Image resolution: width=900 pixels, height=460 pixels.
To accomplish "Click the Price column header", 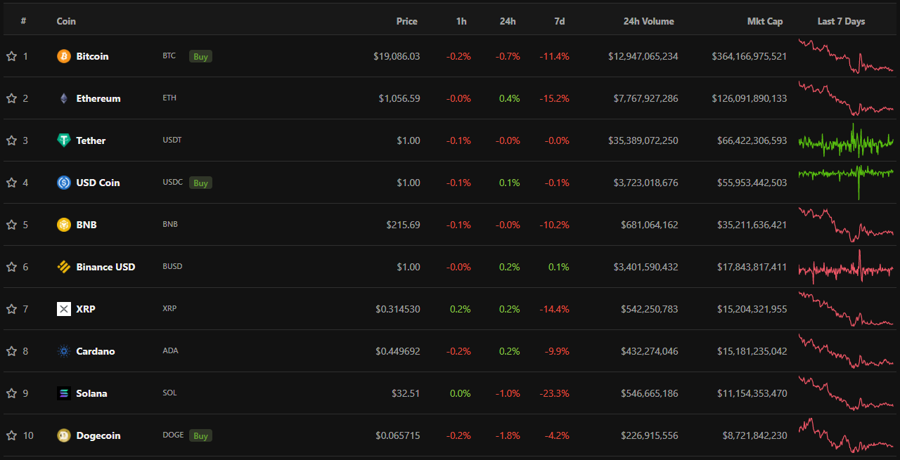I will point(406,21).
